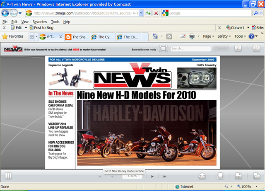
Task: Click the Home icon in command bar
Action: click(155, 36)
